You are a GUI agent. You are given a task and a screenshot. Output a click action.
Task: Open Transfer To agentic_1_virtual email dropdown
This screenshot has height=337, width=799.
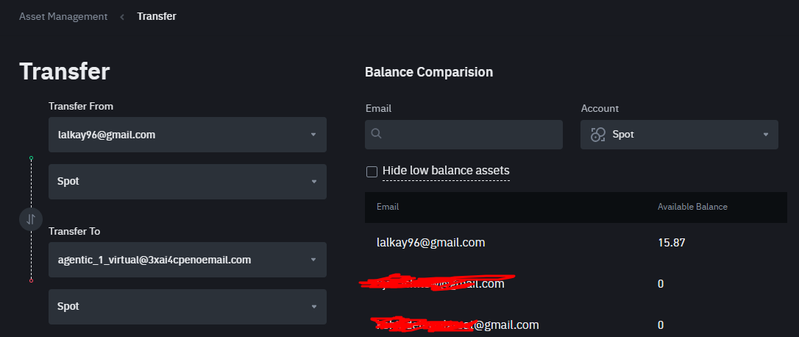coord(188,260)
